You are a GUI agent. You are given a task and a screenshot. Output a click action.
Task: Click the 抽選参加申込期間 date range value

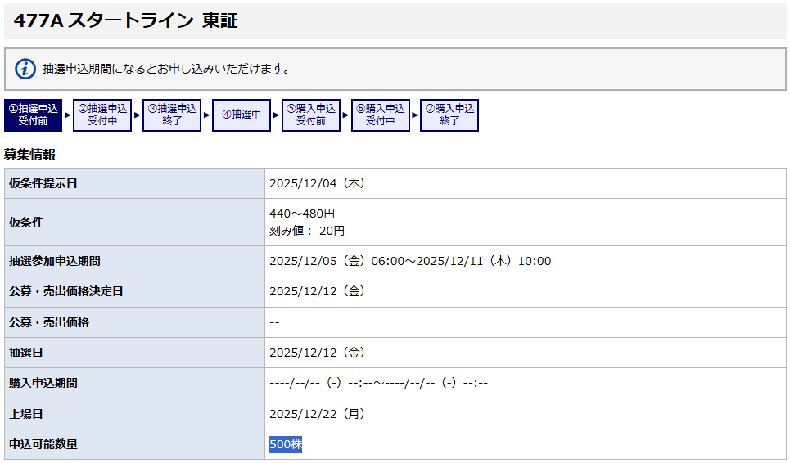410,261
